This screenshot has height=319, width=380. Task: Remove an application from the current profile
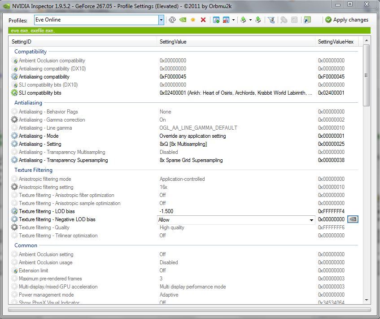click(226, 20)
